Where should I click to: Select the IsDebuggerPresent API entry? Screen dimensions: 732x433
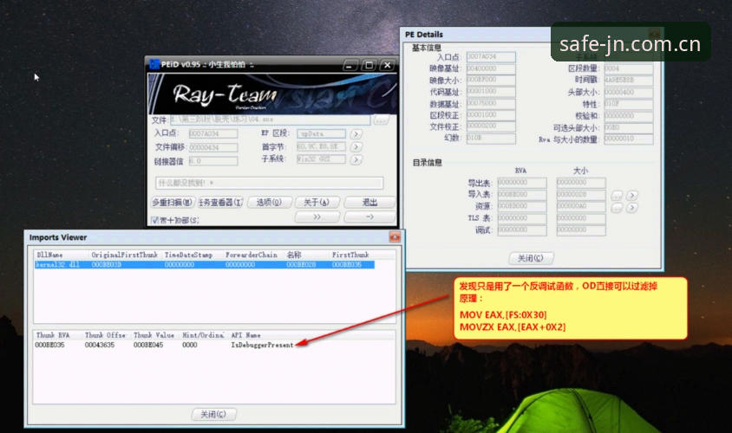tap(263, 345)
